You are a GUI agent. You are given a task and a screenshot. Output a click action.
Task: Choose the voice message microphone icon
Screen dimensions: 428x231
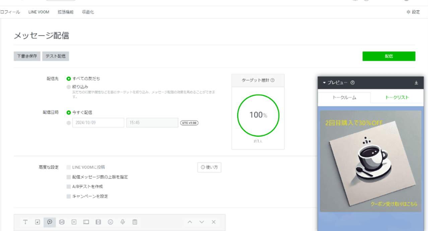pos(123,222)
